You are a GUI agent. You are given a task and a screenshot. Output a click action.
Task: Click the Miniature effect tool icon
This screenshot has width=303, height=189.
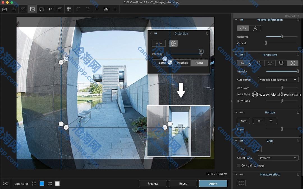pyautogui.click(x=241, y=183)
